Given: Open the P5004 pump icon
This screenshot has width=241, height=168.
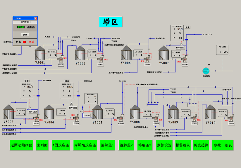Looking at the screenshot, I should [76, 118].
